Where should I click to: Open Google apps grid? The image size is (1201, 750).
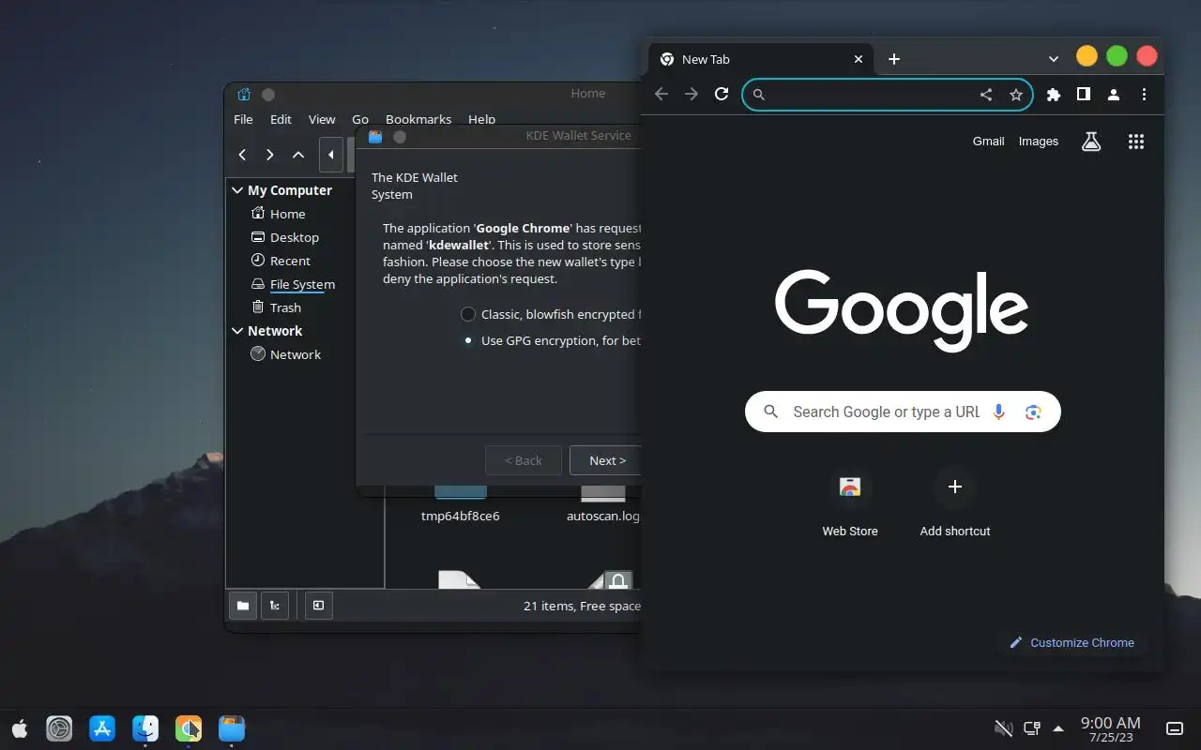click(1136, 142)
